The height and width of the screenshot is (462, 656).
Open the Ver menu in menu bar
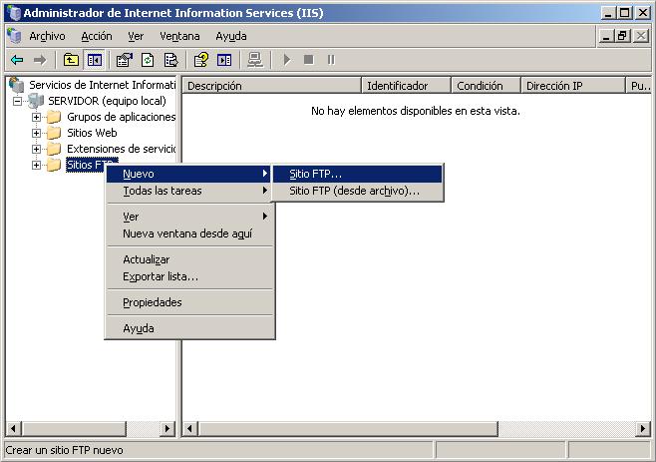[x=136, y=37]
